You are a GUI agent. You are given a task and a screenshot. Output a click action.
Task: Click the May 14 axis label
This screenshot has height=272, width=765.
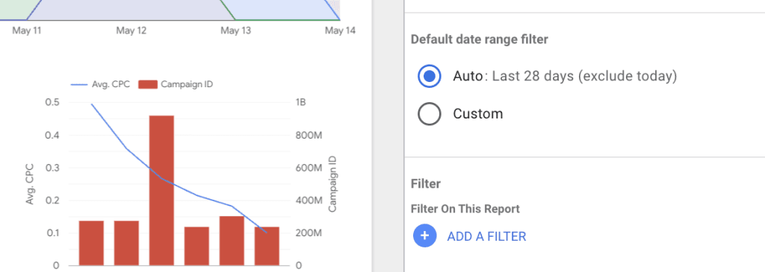tap(340, 31)
